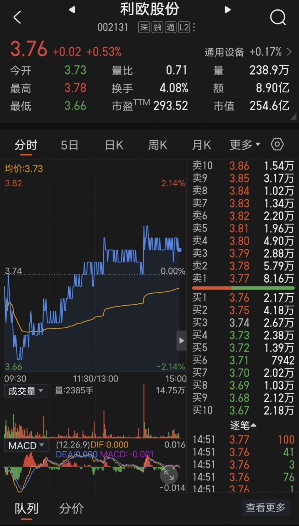Open the three-dot tag overflow menu
This screenshot has width=299, height=526.
point(194,27)
